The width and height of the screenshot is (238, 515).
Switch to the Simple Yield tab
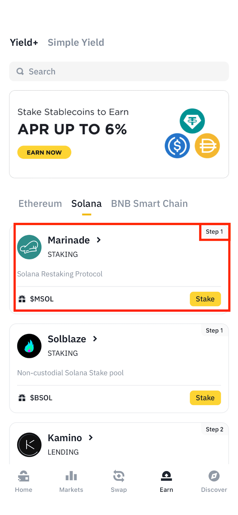(x=76, y=42)
